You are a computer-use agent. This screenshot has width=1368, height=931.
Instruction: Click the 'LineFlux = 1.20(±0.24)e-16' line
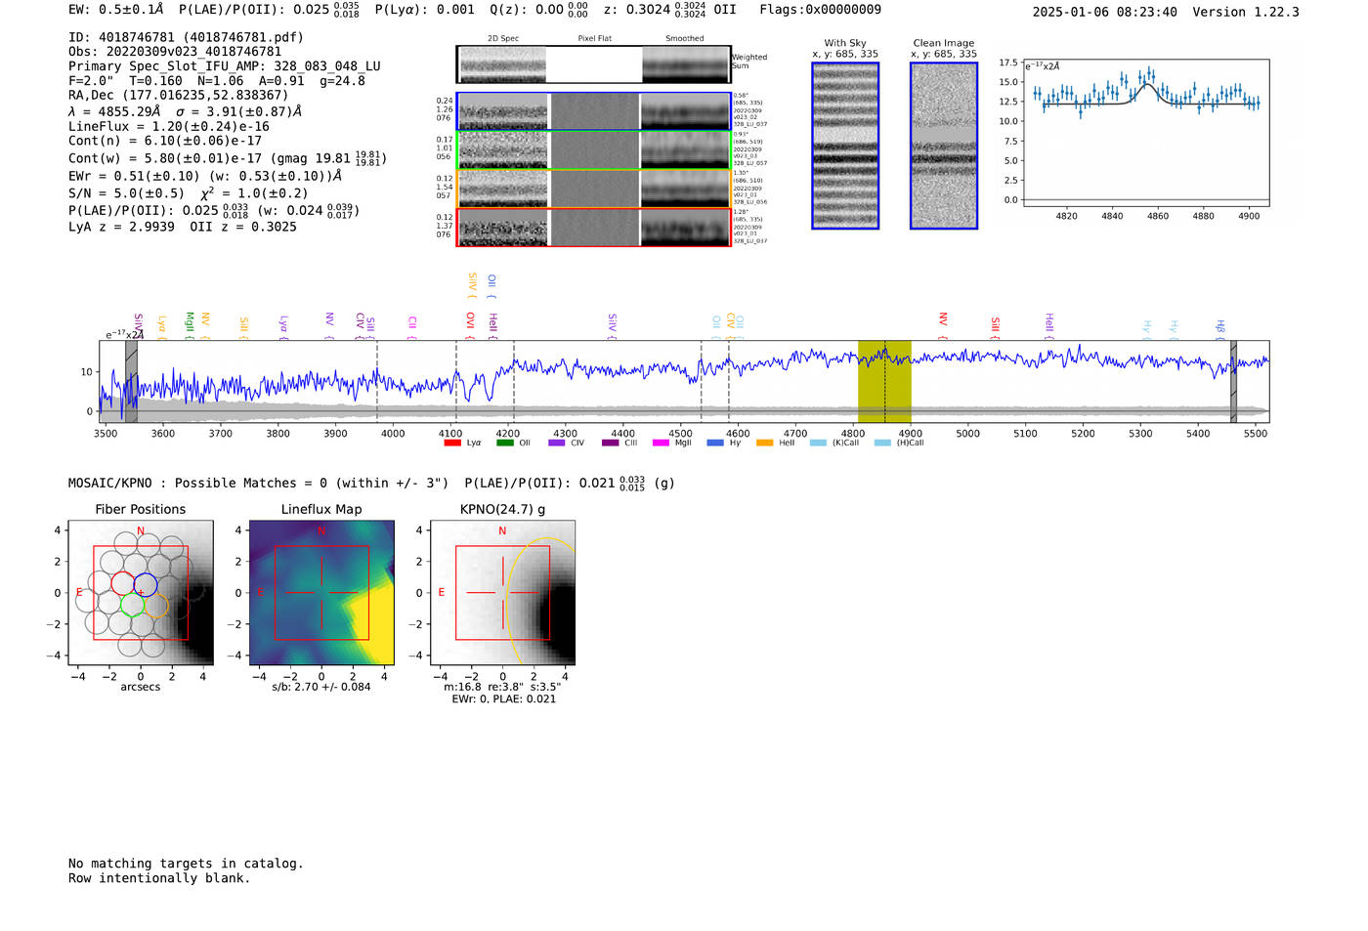pos(169,126)
